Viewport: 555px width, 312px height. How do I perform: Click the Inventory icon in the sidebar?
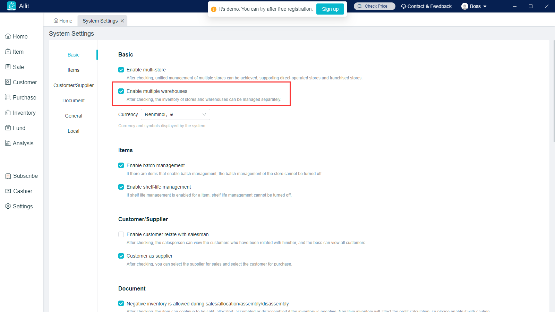click(x=8, y=113)
